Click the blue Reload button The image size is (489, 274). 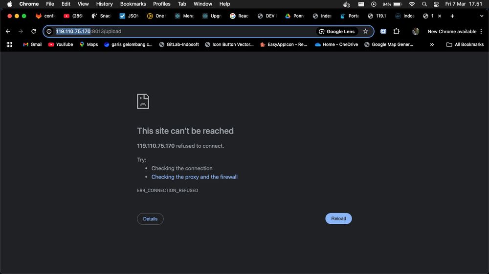tap(338, 218)
